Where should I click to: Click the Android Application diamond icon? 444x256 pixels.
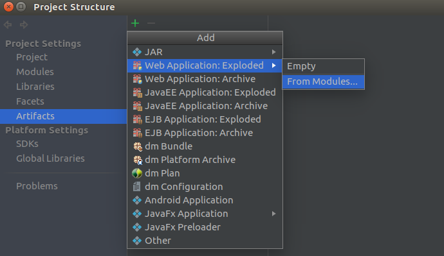[x=137, y=200]
